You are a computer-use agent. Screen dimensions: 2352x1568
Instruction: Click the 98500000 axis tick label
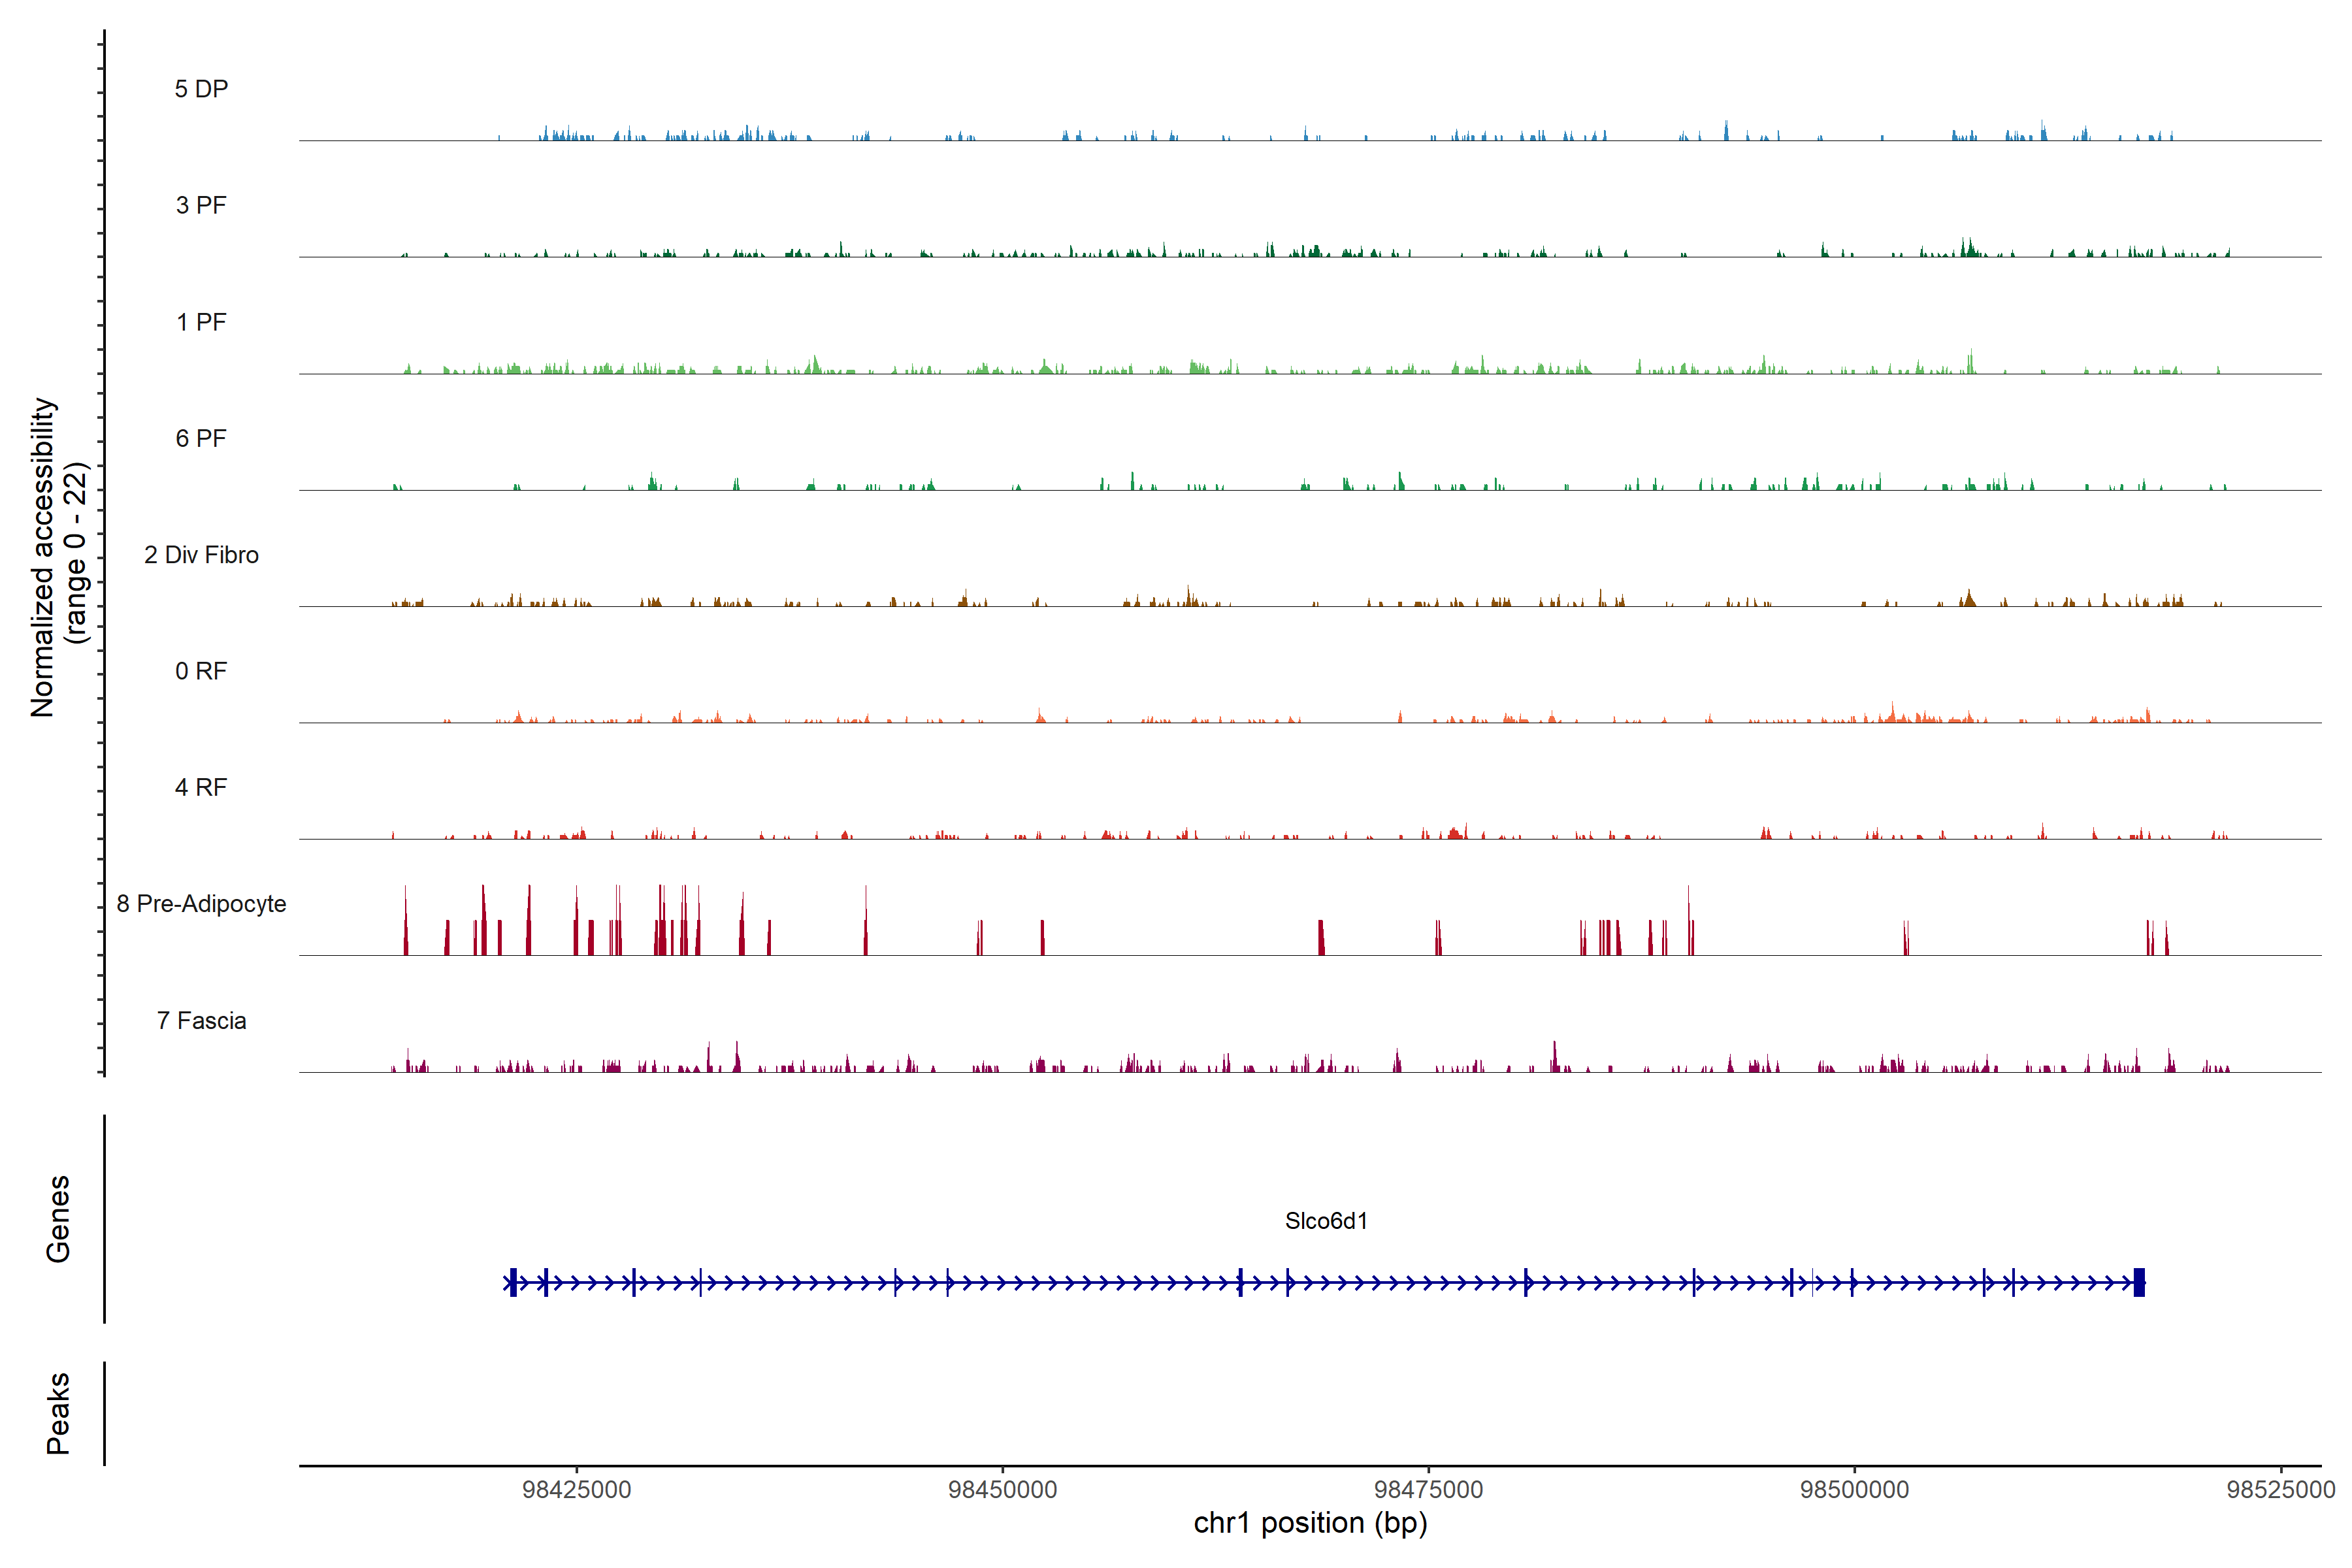1855,1489
